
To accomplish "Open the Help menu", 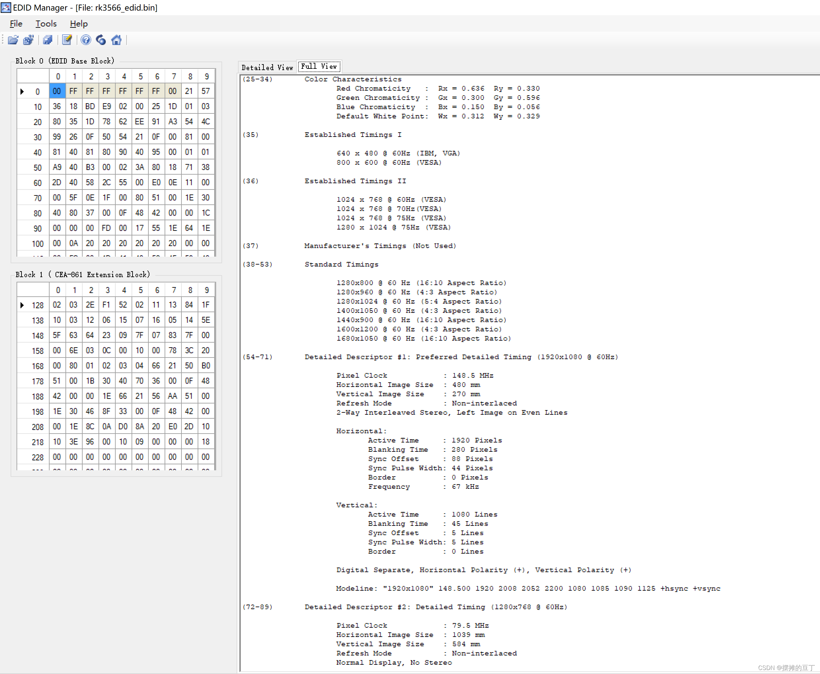I will click(79, 24).
